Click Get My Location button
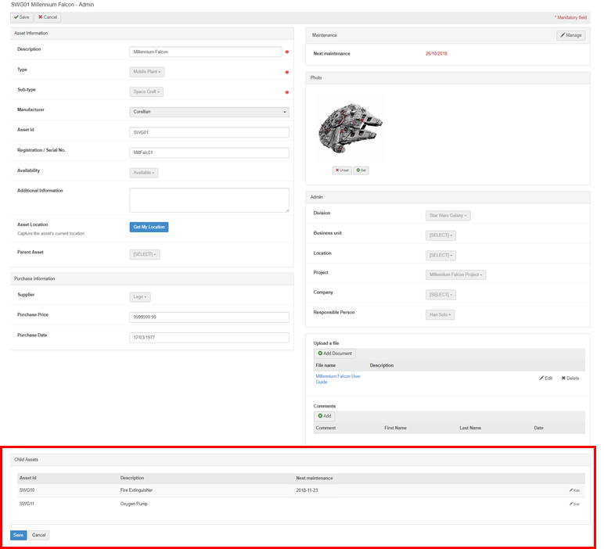Screen dimensions: 604x549 pyautogui.click(x=149, y=227)
